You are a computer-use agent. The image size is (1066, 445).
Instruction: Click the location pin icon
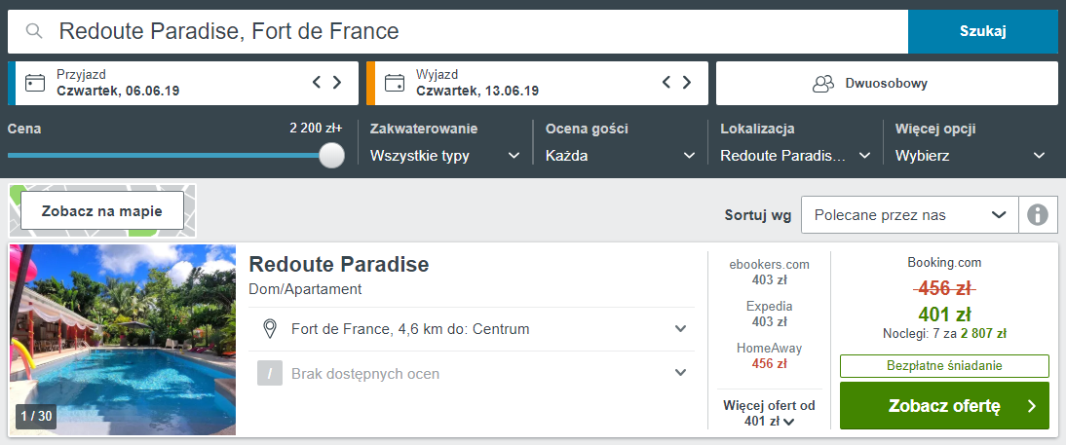point(271,329)
